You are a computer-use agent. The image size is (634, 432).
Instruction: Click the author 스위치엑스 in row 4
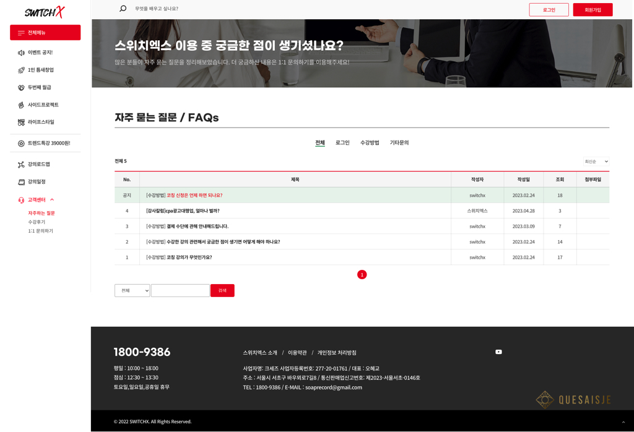(477, 210)
